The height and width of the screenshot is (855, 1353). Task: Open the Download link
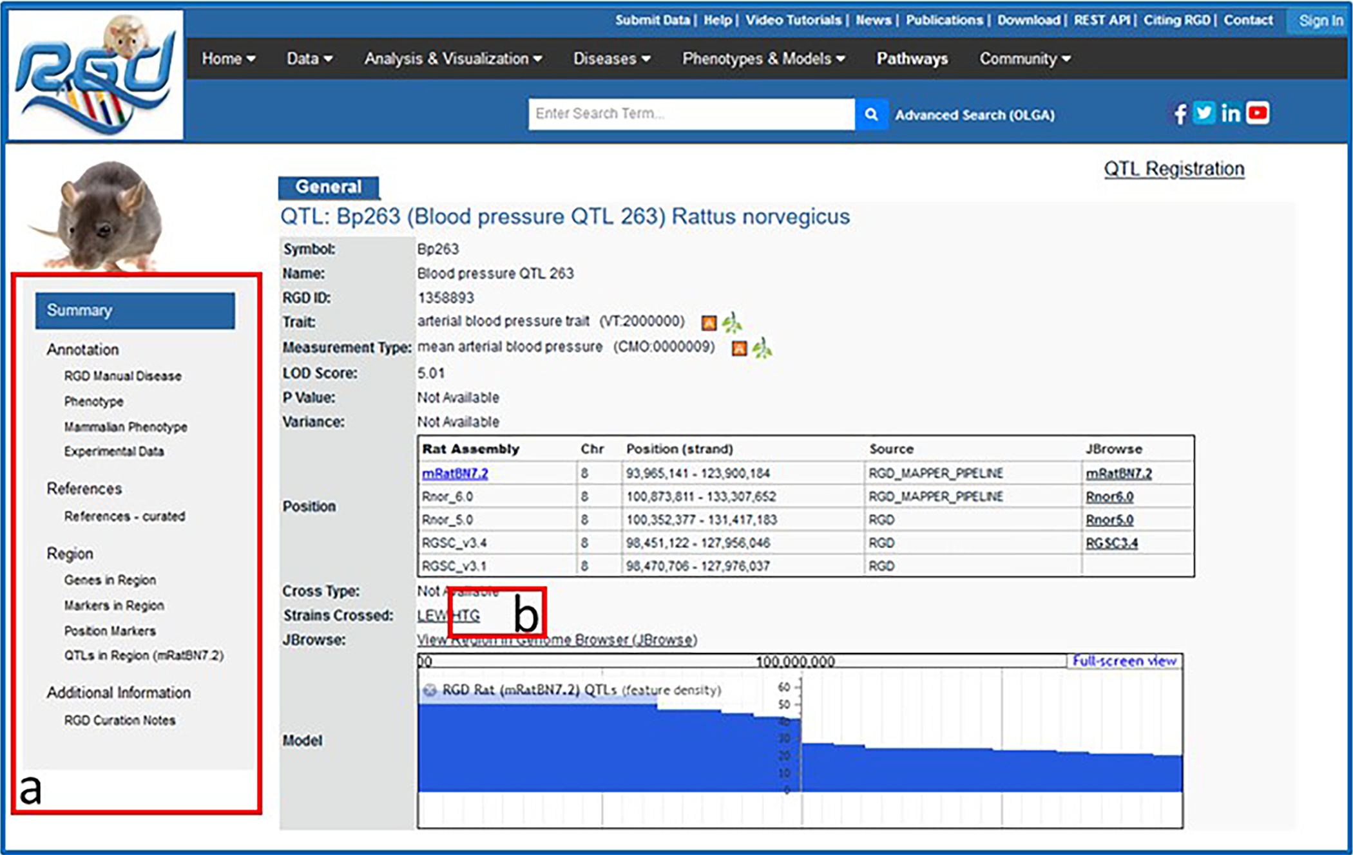tap(1028, 20)
